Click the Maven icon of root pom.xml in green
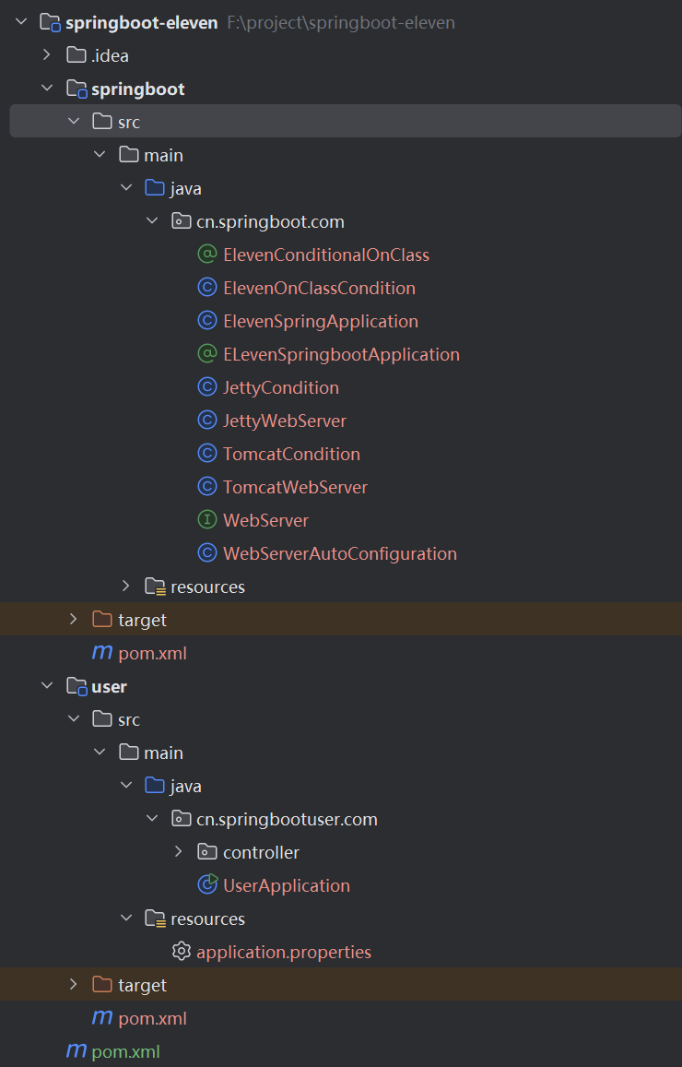Image resolution: width=682 pixels, height=1067 pixels. click(76, 1050)
